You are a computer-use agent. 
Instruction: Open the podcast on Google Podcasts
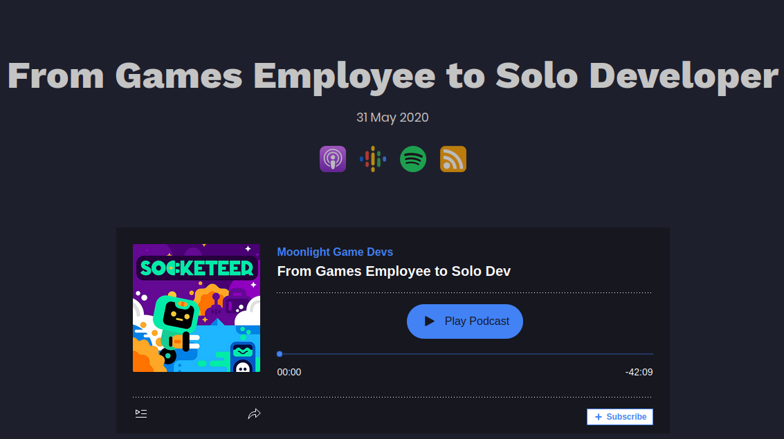[373, 159]
